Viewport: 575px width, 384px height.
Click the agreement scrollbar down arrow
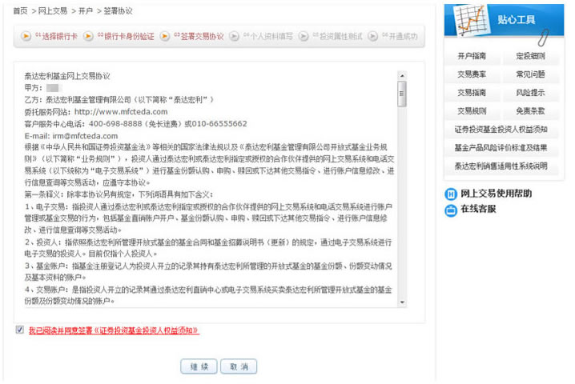point(402,302)
